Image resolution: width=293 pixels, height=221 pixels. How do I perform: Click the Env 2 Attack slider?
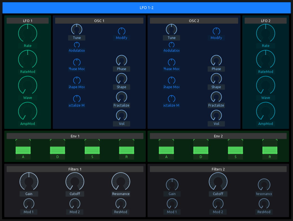click(x=166, y=147)
